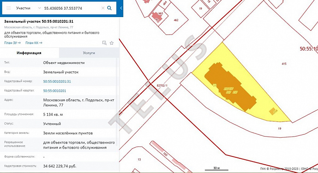Click the address value in the table
318x173 pixels.
79,103
